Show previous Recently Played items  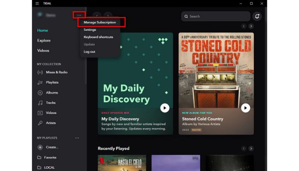(243, 148)
